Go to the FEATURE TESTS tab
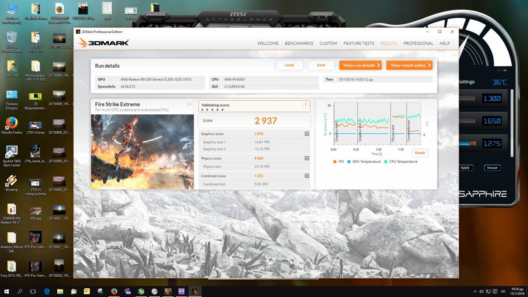 pos(359,43)
